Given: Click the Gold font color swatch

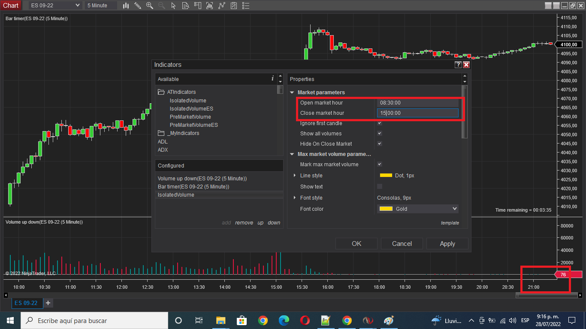Looking at the screenshot, I should coord(386,209).
